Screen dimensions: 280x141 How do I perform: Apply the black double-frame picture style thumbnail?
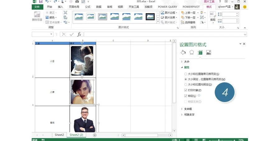click(150, 16)
